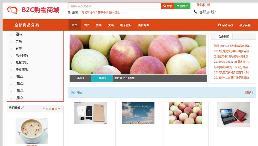Click the next down arrow in 热门推荐
258x146 pixels.
[59, 109]
